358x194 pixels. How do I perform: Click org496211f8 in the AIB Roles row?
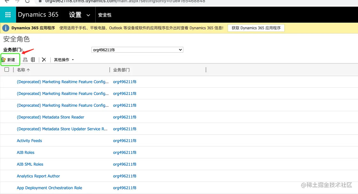(125, 153)
